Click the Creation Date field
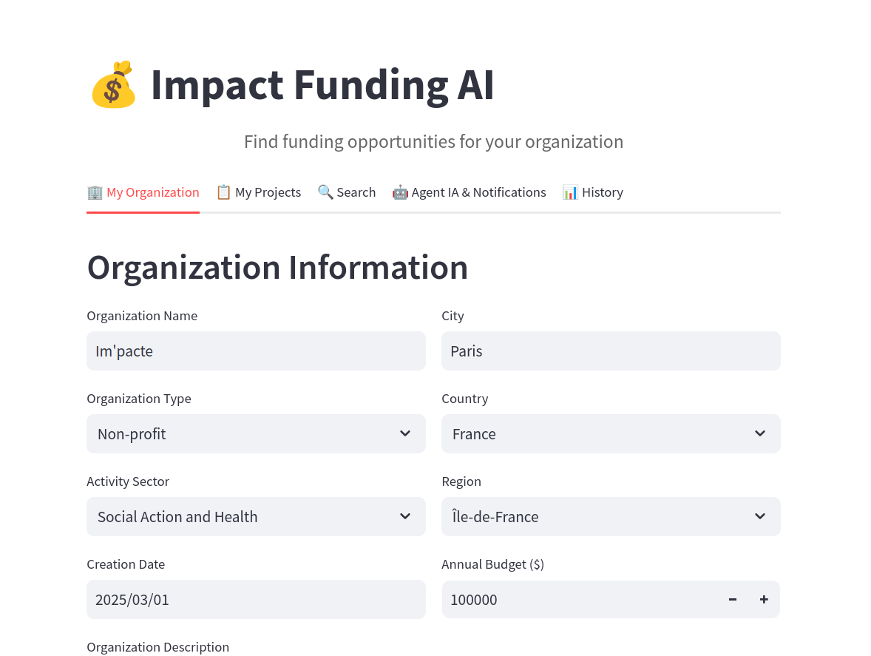The height and width of the screenshot is (656, 871). (x=256, y=599)
